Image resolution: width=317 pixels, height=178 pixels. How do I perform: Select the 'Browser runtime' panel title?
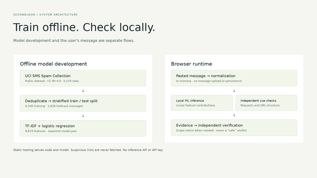click(192, 64)
